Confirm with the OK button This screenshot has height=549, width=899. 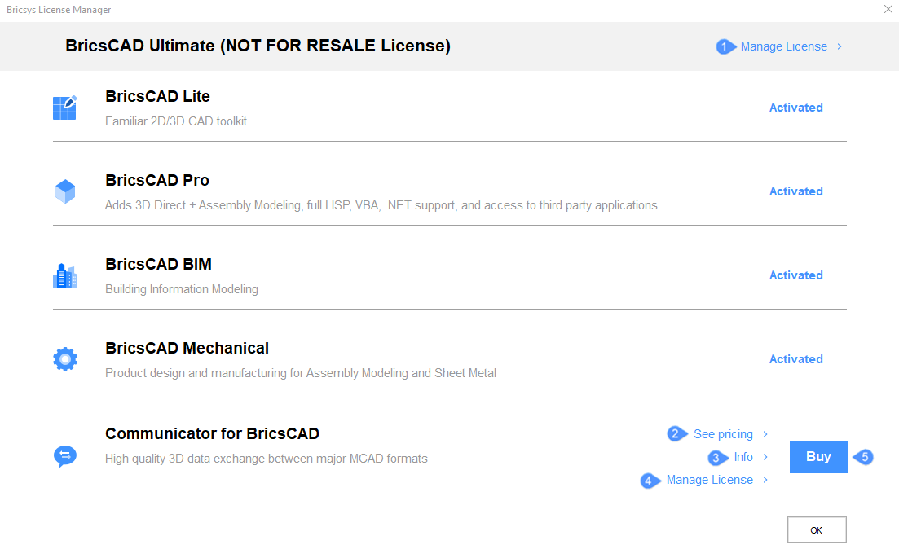click(817, 530)
